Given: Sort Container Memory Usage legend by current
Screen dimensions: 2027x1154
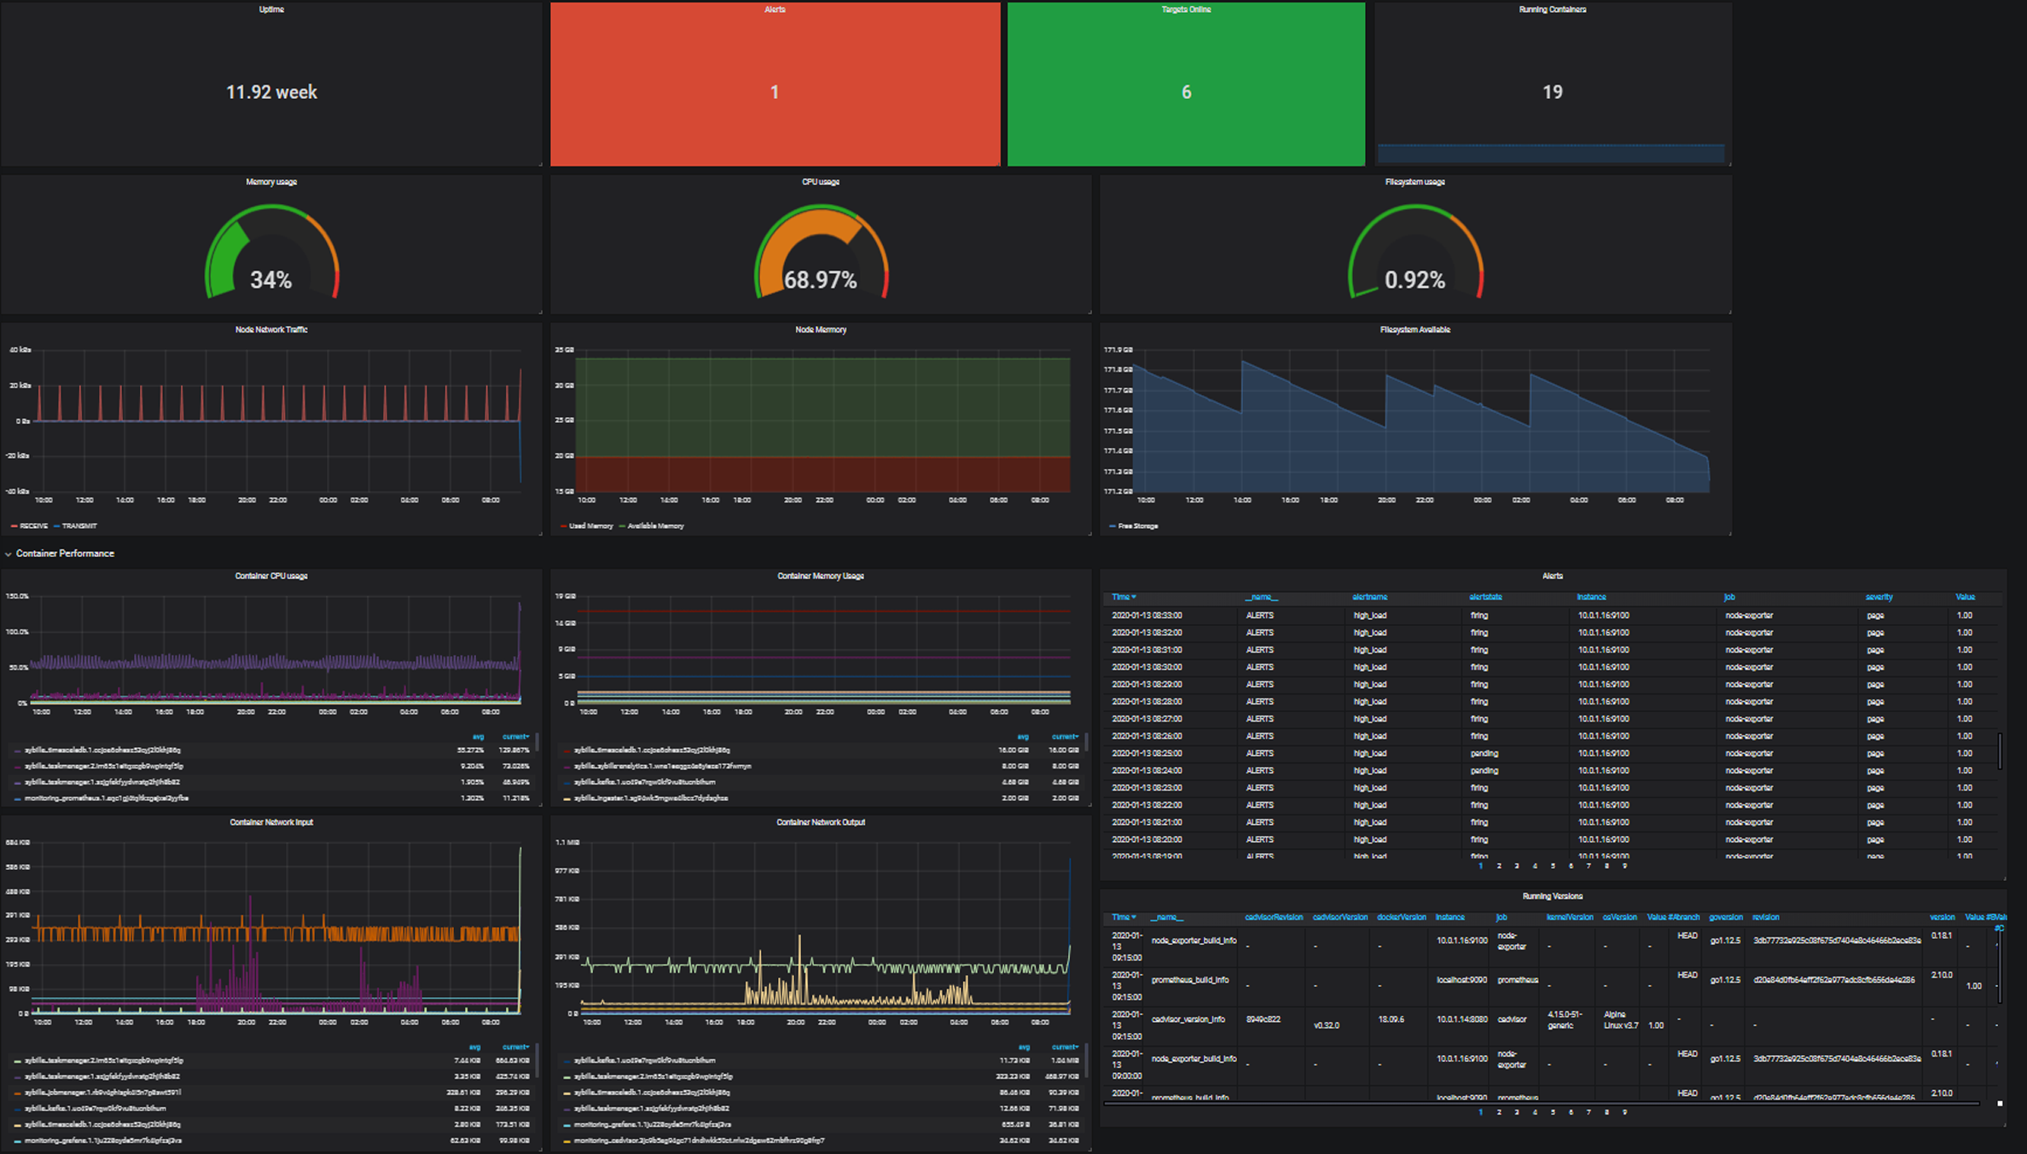Looking at the screenshot, I should 1065,737.
